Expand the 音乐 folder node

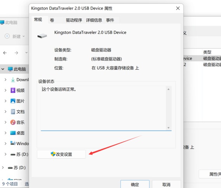(x=5, y=122)
